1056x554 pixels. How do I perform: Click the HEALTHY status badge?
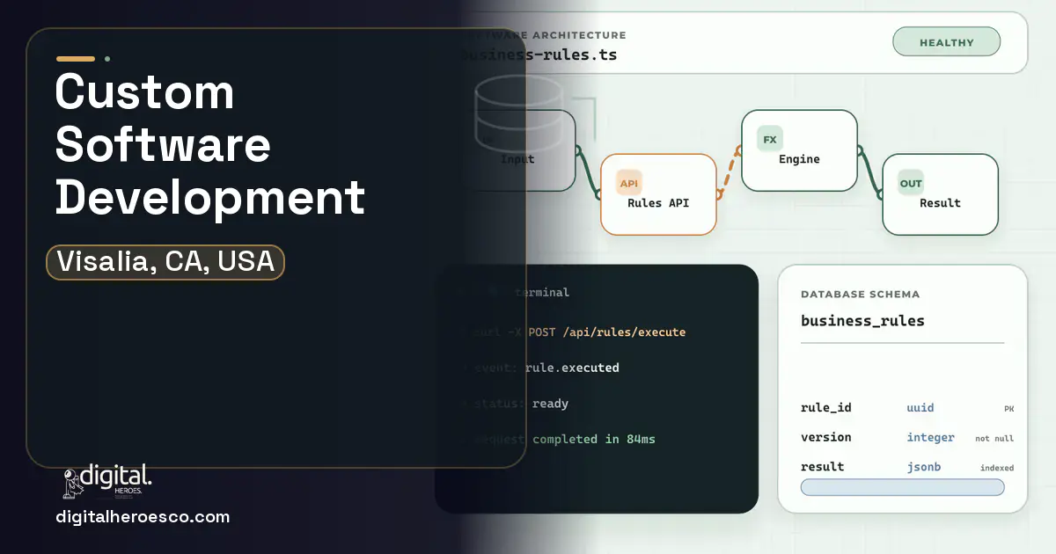pyautogui.click(x=947, y=42)
